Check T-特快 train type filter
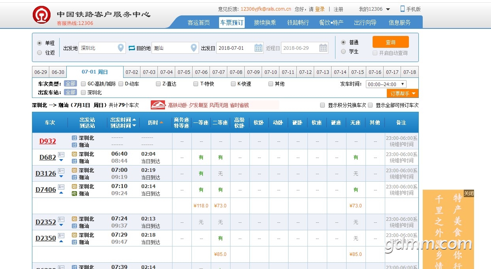This screenshot has height=269, width=491. 196,84
